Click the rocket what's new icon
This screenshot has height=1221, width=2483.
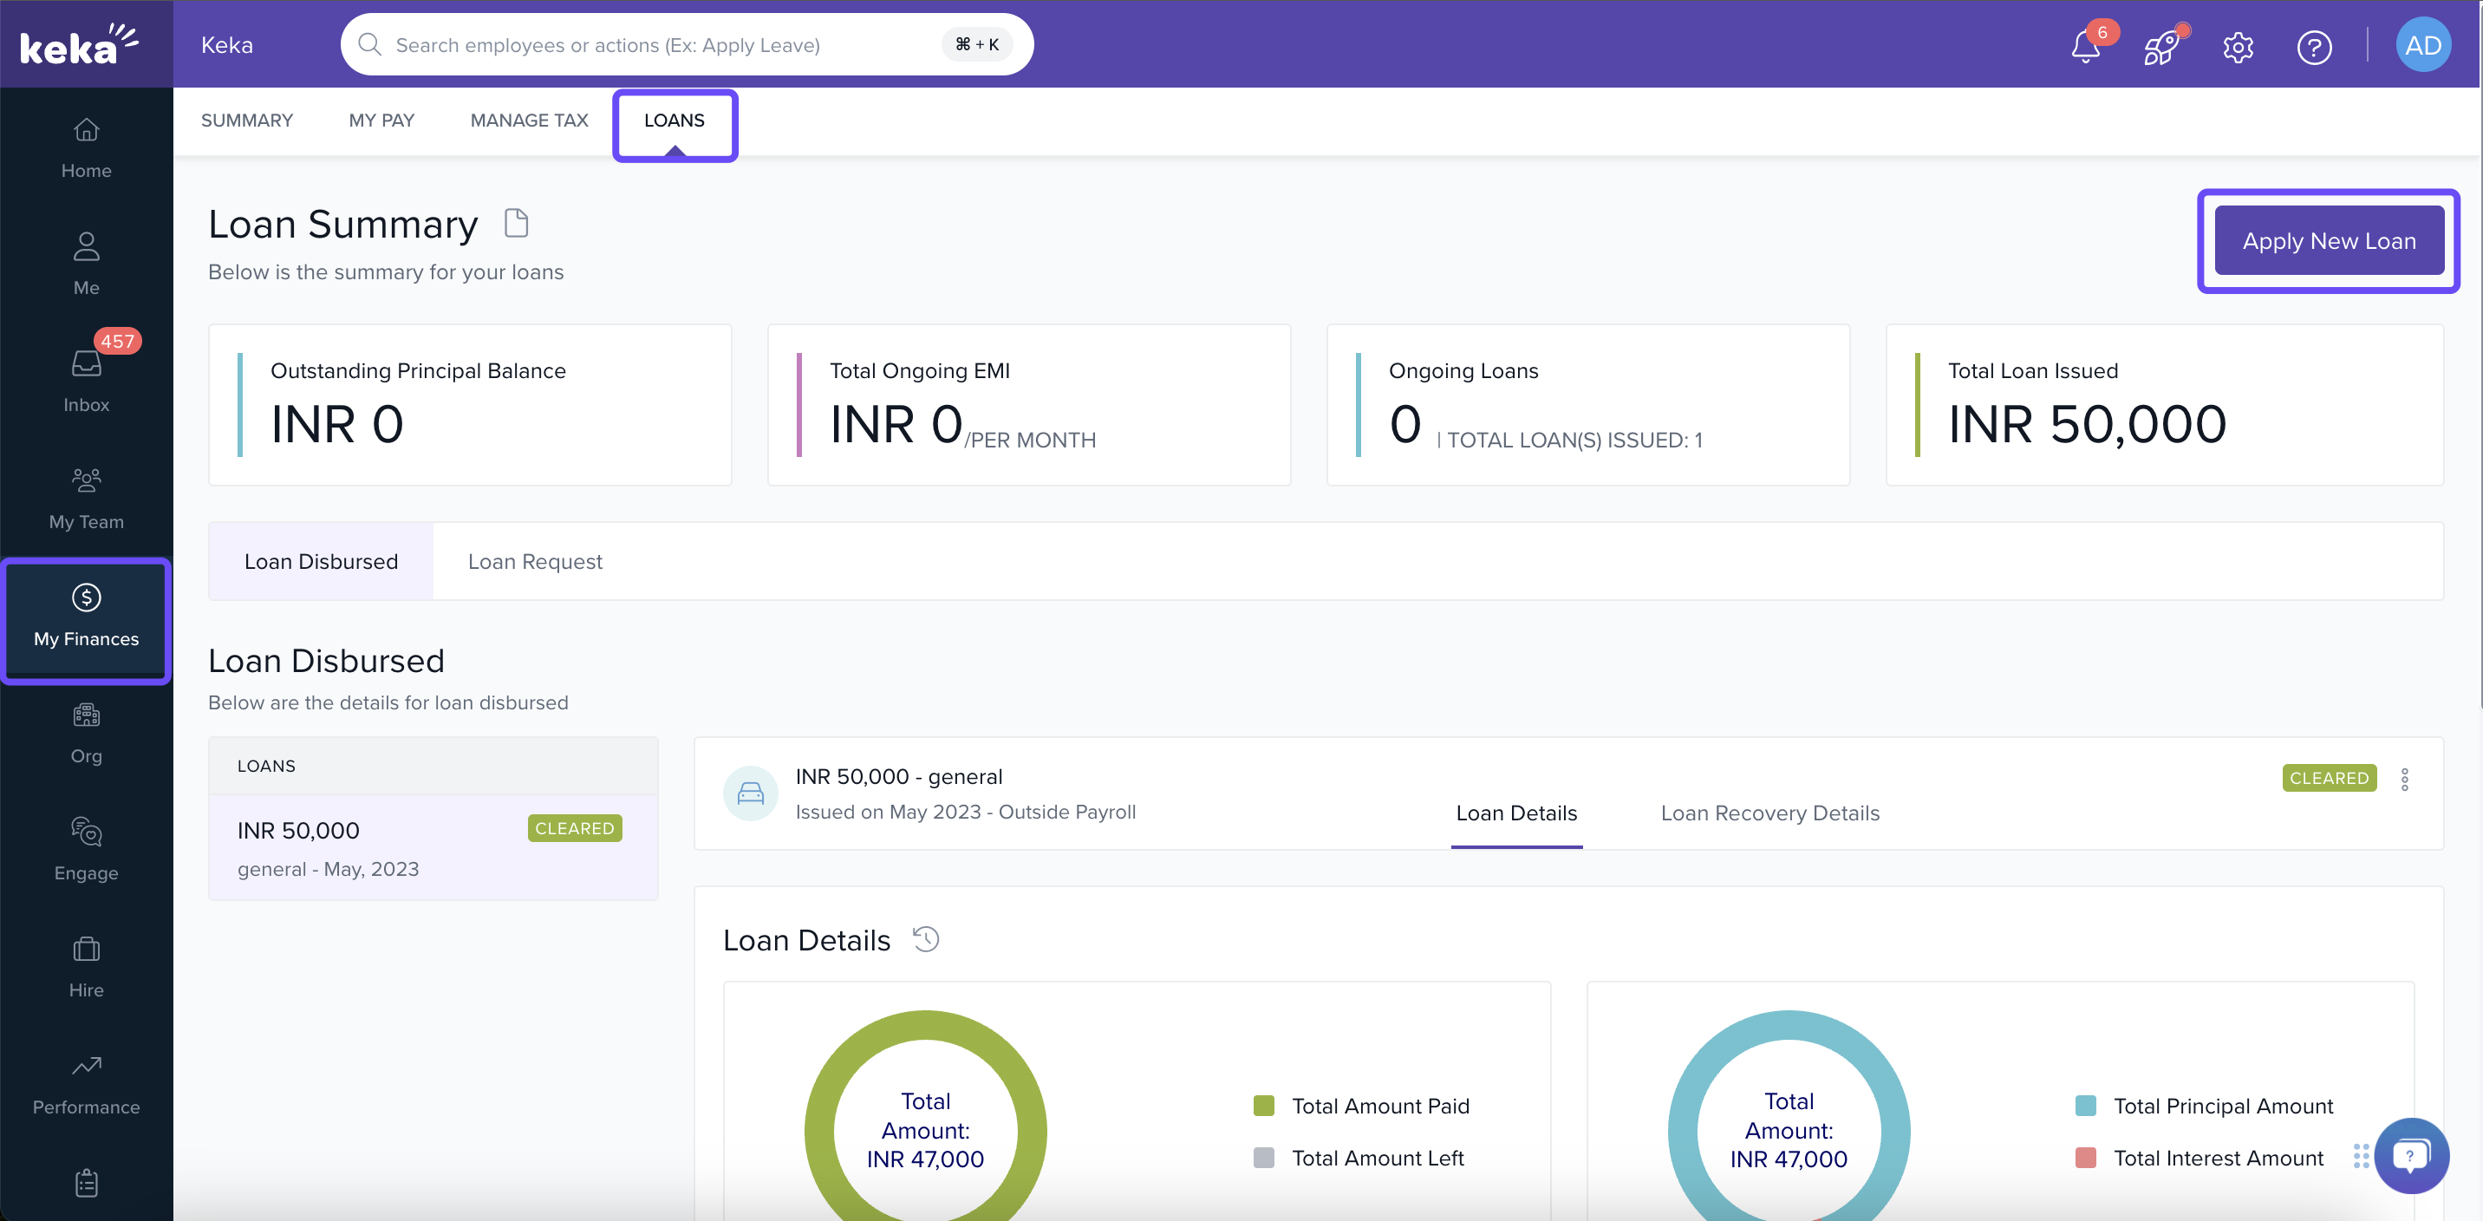2160,46
